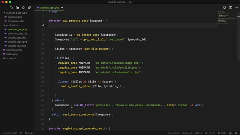Click the feedback smiley icon

tap(230, 133)
